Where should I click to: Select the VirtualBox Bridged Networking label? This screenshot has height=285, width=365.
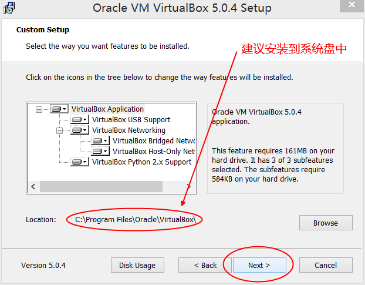tap(153, 141)
